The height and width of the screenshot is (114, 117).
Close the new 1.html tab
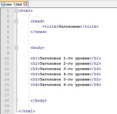[x=25, y=4]
